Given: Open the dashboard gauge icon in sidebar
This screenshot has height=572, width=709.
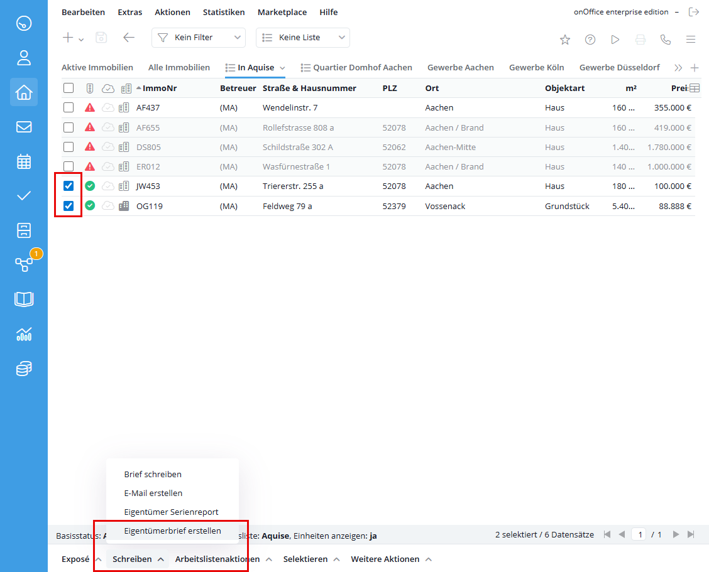Looking at the screenshot, I should tap(23, 23).
